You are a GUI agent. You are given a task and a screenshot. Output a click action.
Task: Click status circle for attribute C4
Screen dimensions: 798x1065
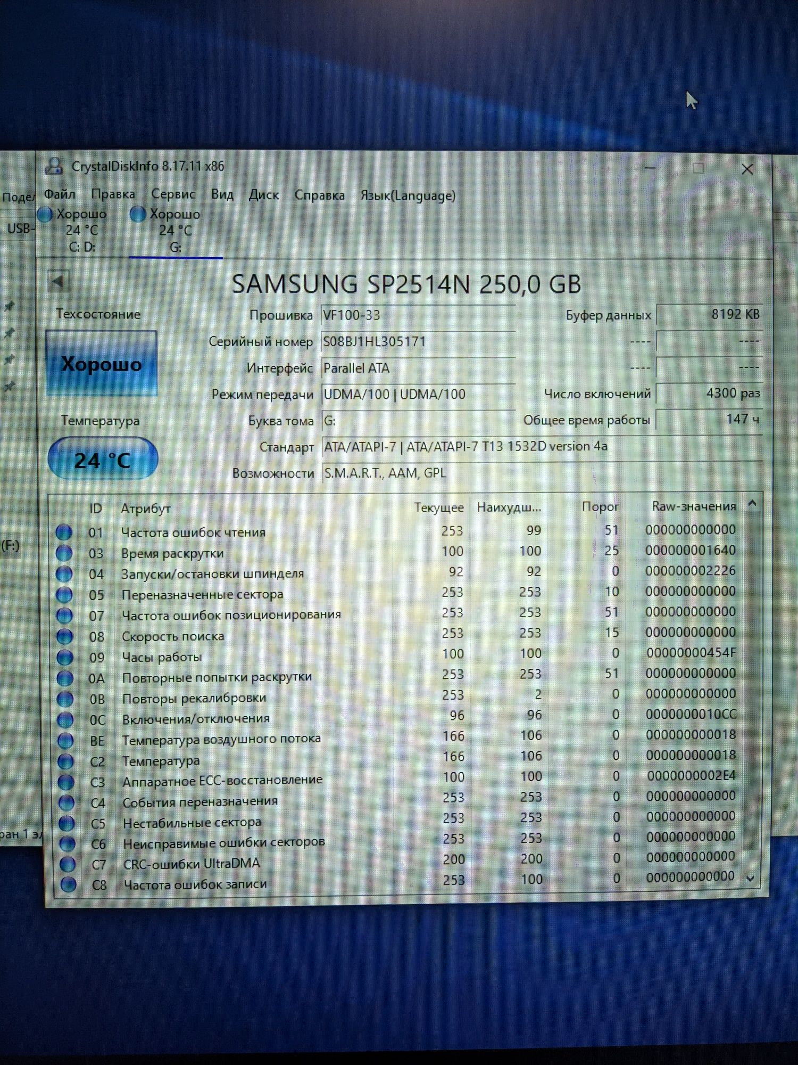pyautogui.click(x=66, y=802)
